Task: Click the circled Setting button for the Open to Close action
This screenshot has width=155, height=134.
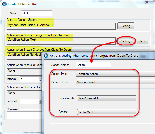Action: [x=126, y=41]
